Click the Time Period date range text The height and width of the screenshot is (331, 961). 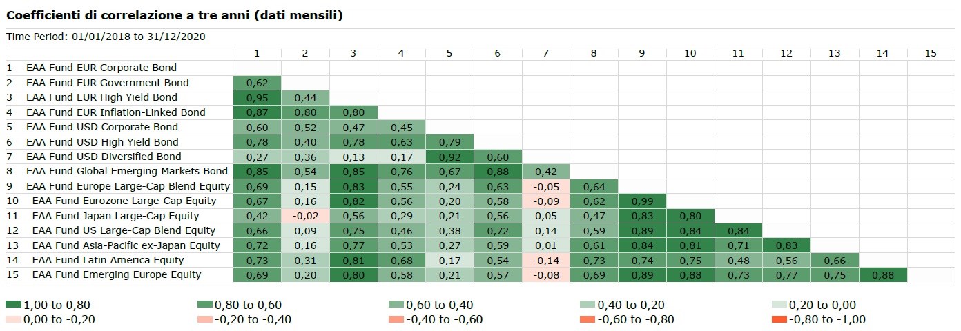point(106,37)
